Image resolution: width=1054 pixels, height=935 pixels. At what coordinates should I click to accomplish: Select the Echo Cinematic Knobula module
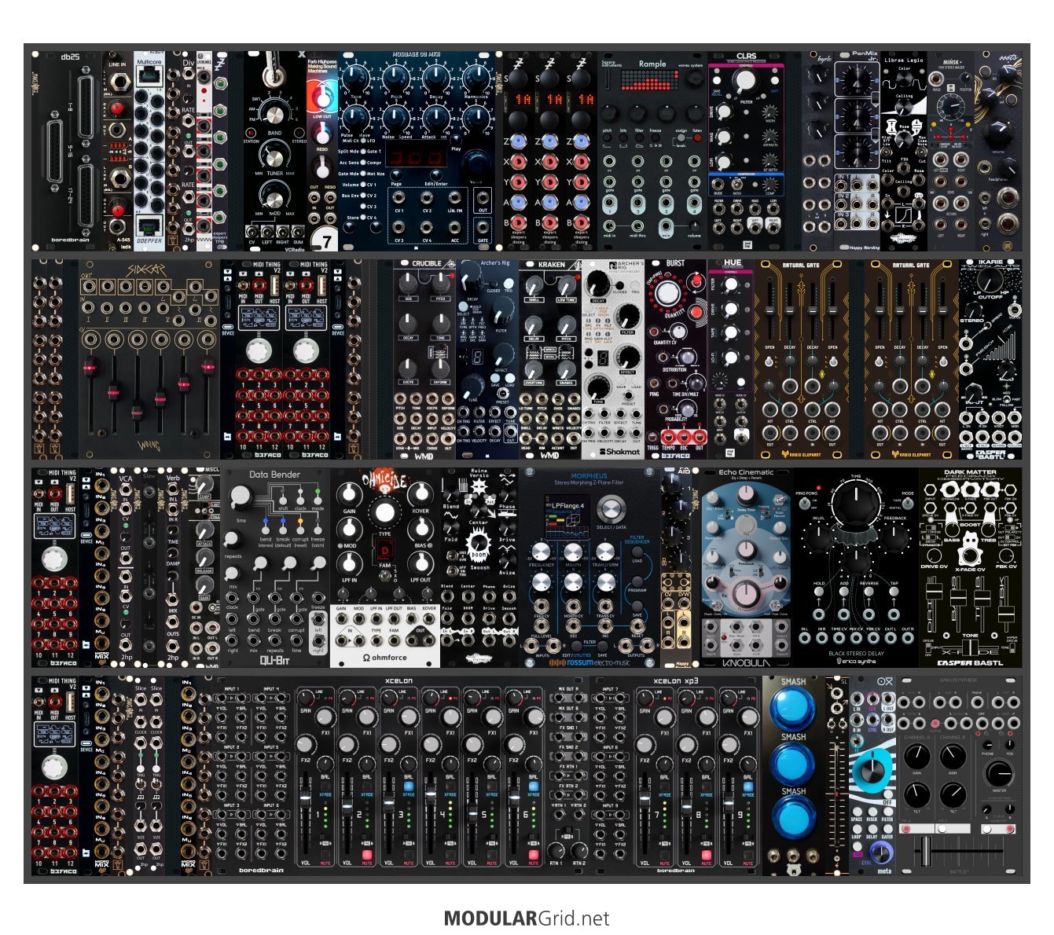point(746,567)
